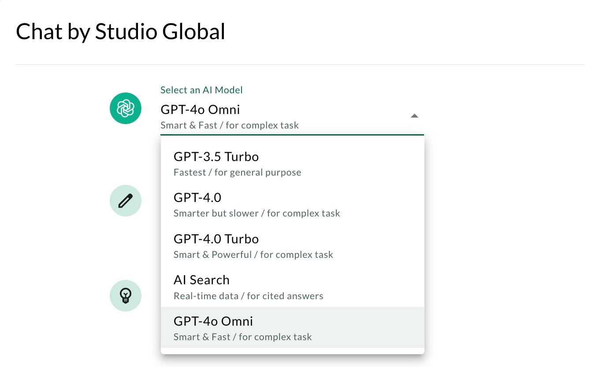This screenshot has width=595, height=367.
Task: Click the 'AI Search' title text
Action: [201, 280]
